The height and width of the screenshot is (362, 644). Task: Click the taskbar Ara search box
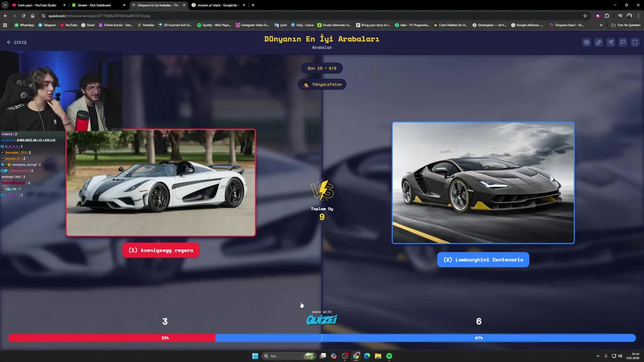288,356
